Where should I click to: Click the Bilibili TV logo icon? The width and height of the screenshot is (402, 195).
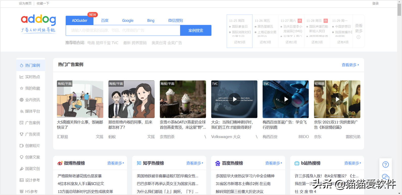[297, 163]
